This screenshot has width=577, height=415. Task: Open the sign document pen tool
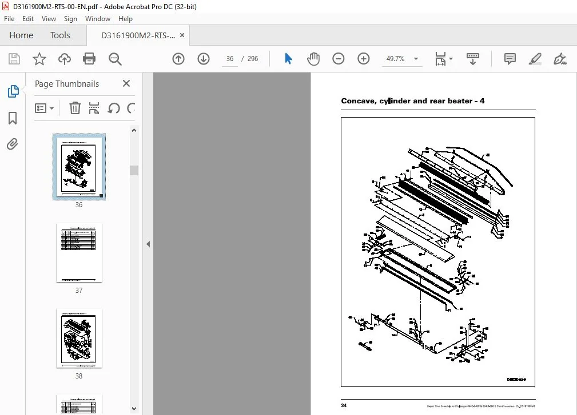pyautogui.click(x=560, y=59)
